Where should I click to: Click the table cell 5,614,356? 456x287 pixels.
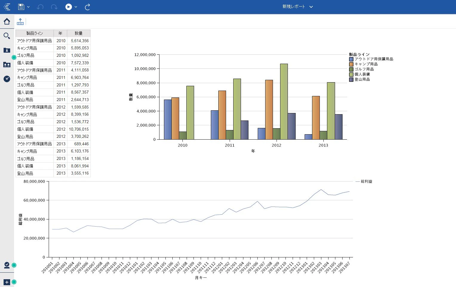(79, 41)
